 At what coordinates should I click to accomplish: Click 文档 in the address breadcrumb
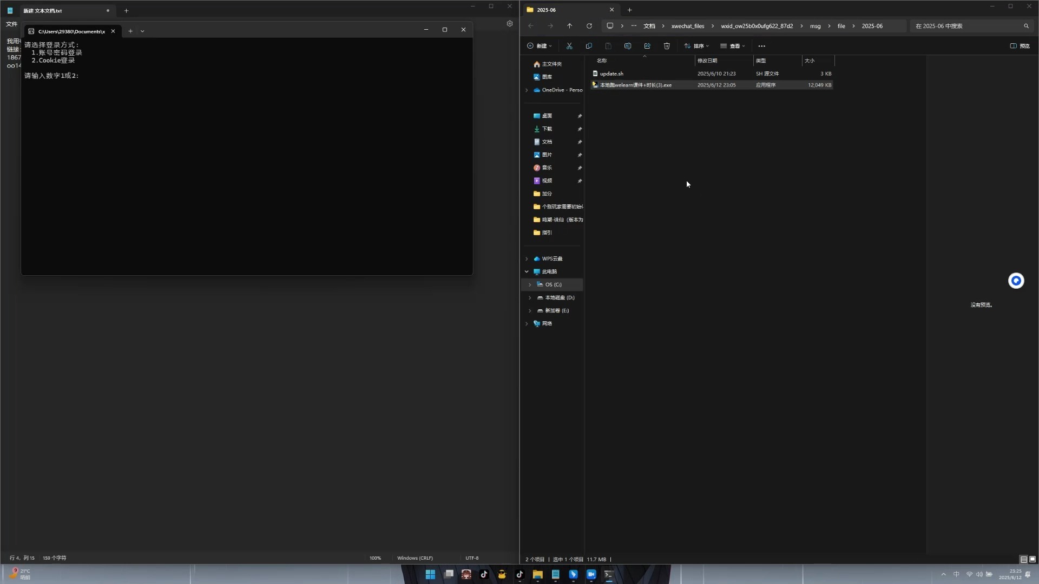[x=649, y=26]
